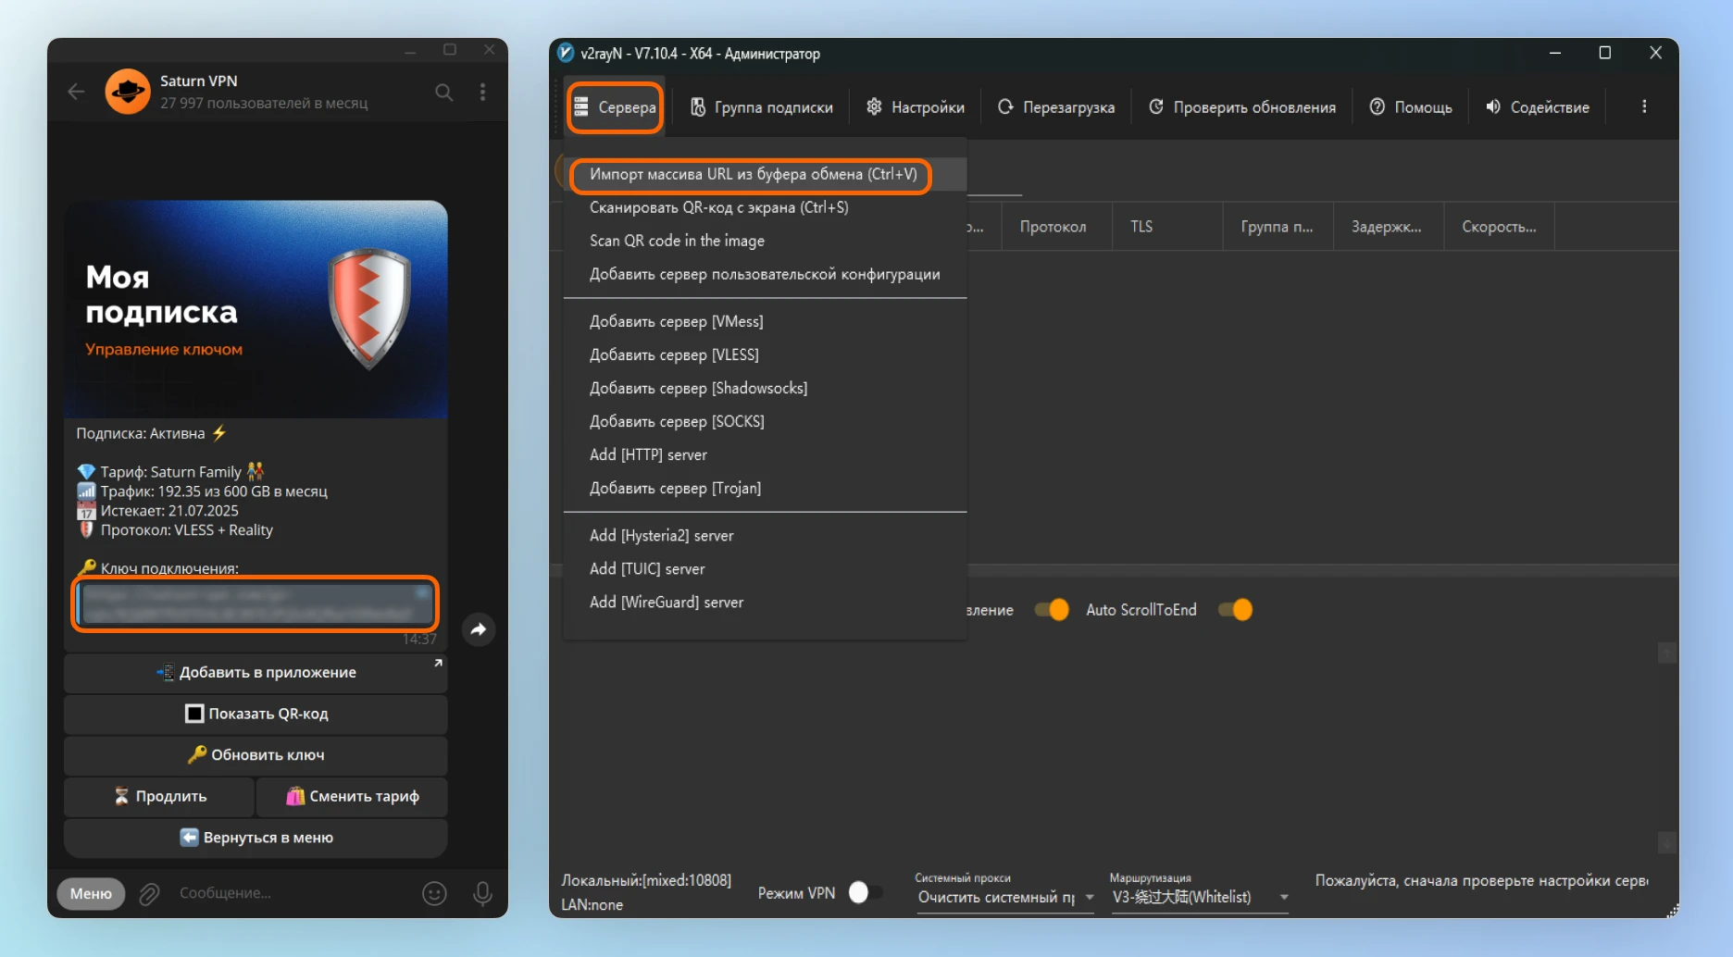Choose Добавить сервер [VLESS] menu entry

click(674, 354)
